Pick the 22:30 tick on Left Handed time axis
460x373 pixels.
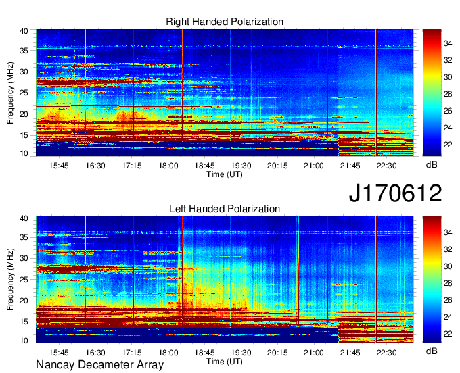pos(387,353)
